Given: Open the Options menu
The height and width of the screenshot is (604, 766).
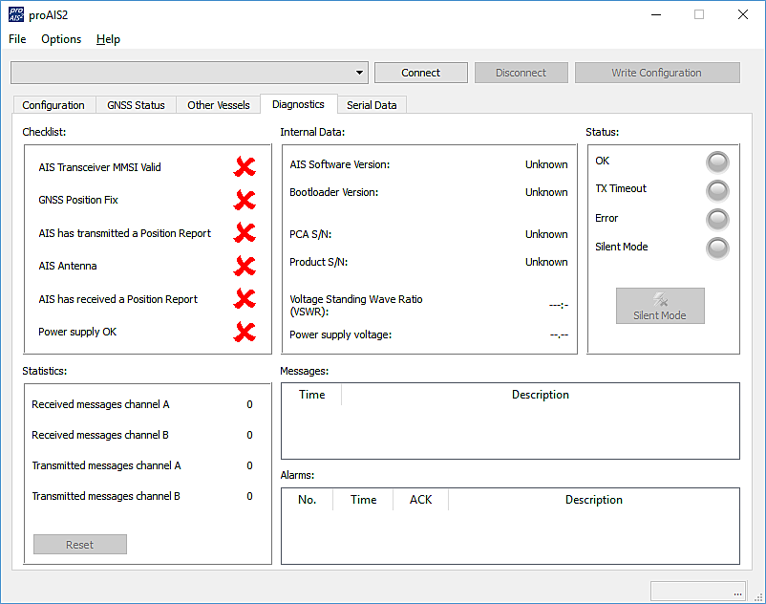Looking at the screenshot, I should pyautogui.click(x=61, y=39).
